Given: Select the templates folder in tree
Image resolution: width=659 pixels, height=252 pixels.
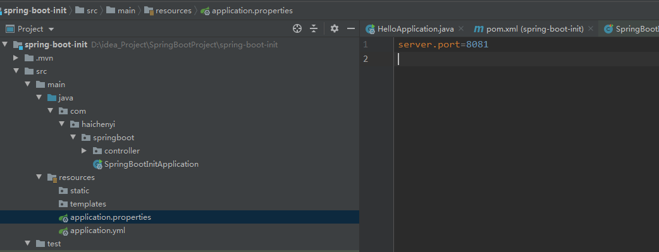Looking at the screenshot, I should [x=88, y=204].
